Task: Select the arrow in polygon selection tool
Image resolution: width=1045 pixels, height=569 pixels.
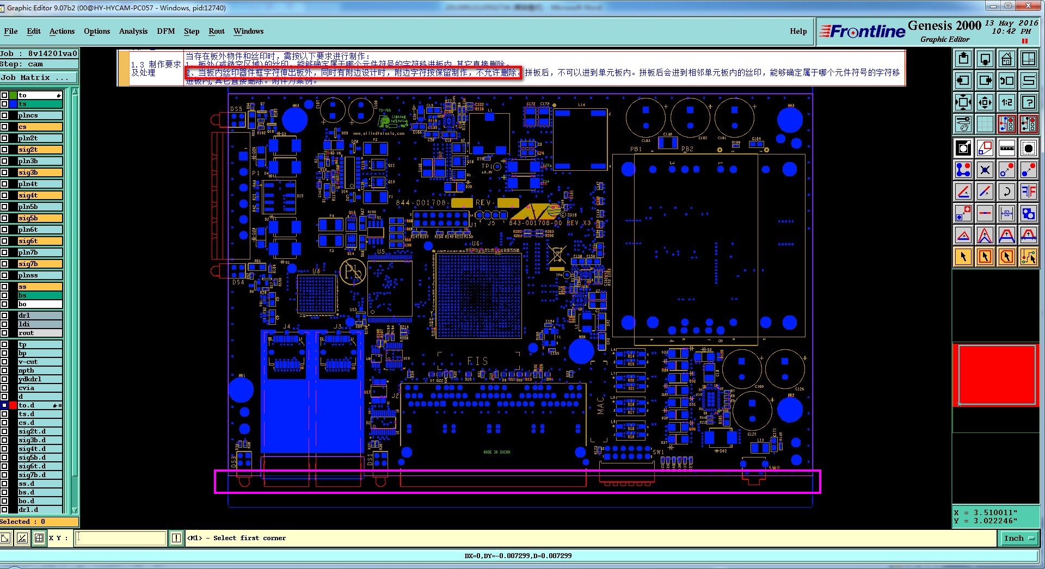Action: 1007,257
